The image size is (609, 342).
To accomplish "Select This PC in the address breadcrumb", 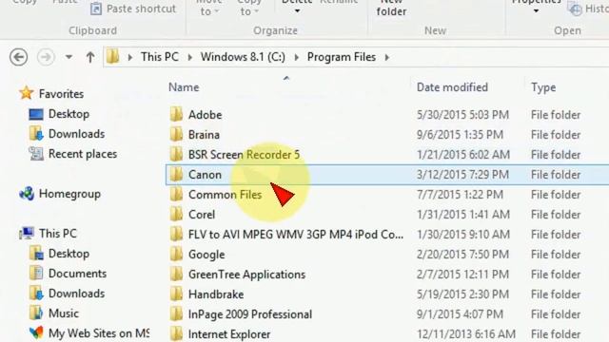I will coord(160,57).
